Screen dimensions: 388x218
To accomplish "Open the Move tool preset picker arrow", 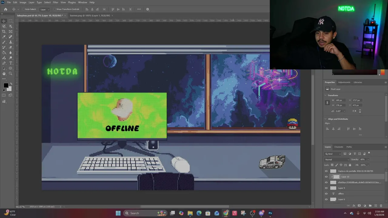I will click(x=18, y=9).
